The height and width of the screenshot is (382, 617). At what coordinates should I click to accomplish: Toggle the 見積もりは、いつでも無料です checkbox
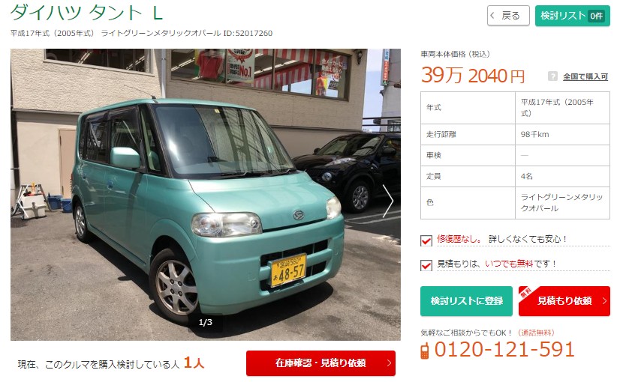[x=426, y=265]
